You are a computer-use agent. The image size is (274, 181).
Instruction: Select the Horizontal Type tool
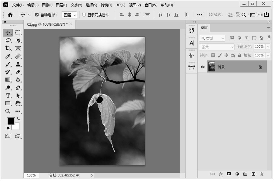(8, 95)
